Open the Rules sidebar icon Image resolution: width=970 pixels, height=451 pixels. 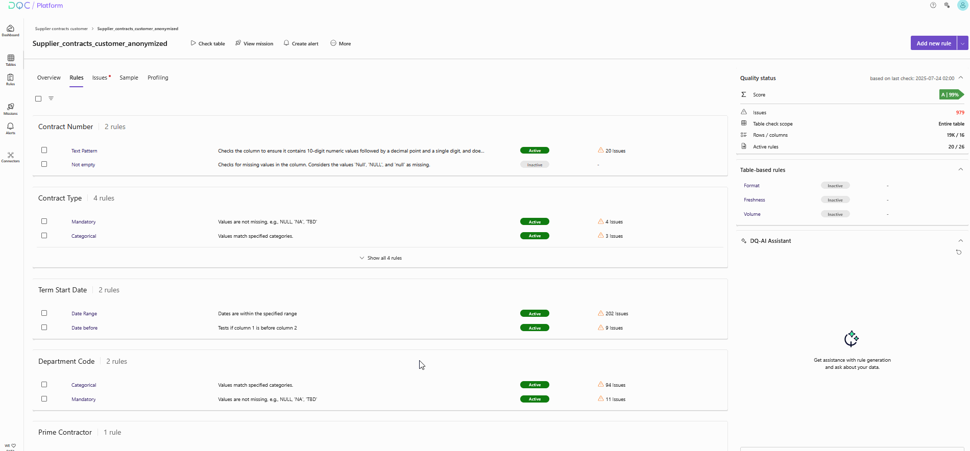(x=10, y=80)
